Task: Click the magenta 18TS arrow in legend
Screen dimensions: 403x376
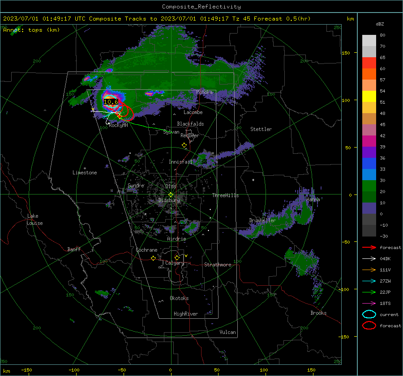Action: (x=369, y=304)
